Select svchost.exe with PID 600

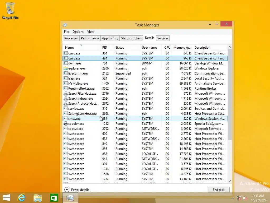(145, 133)
